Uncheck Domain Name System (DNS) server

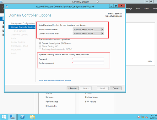click(40, 43)
